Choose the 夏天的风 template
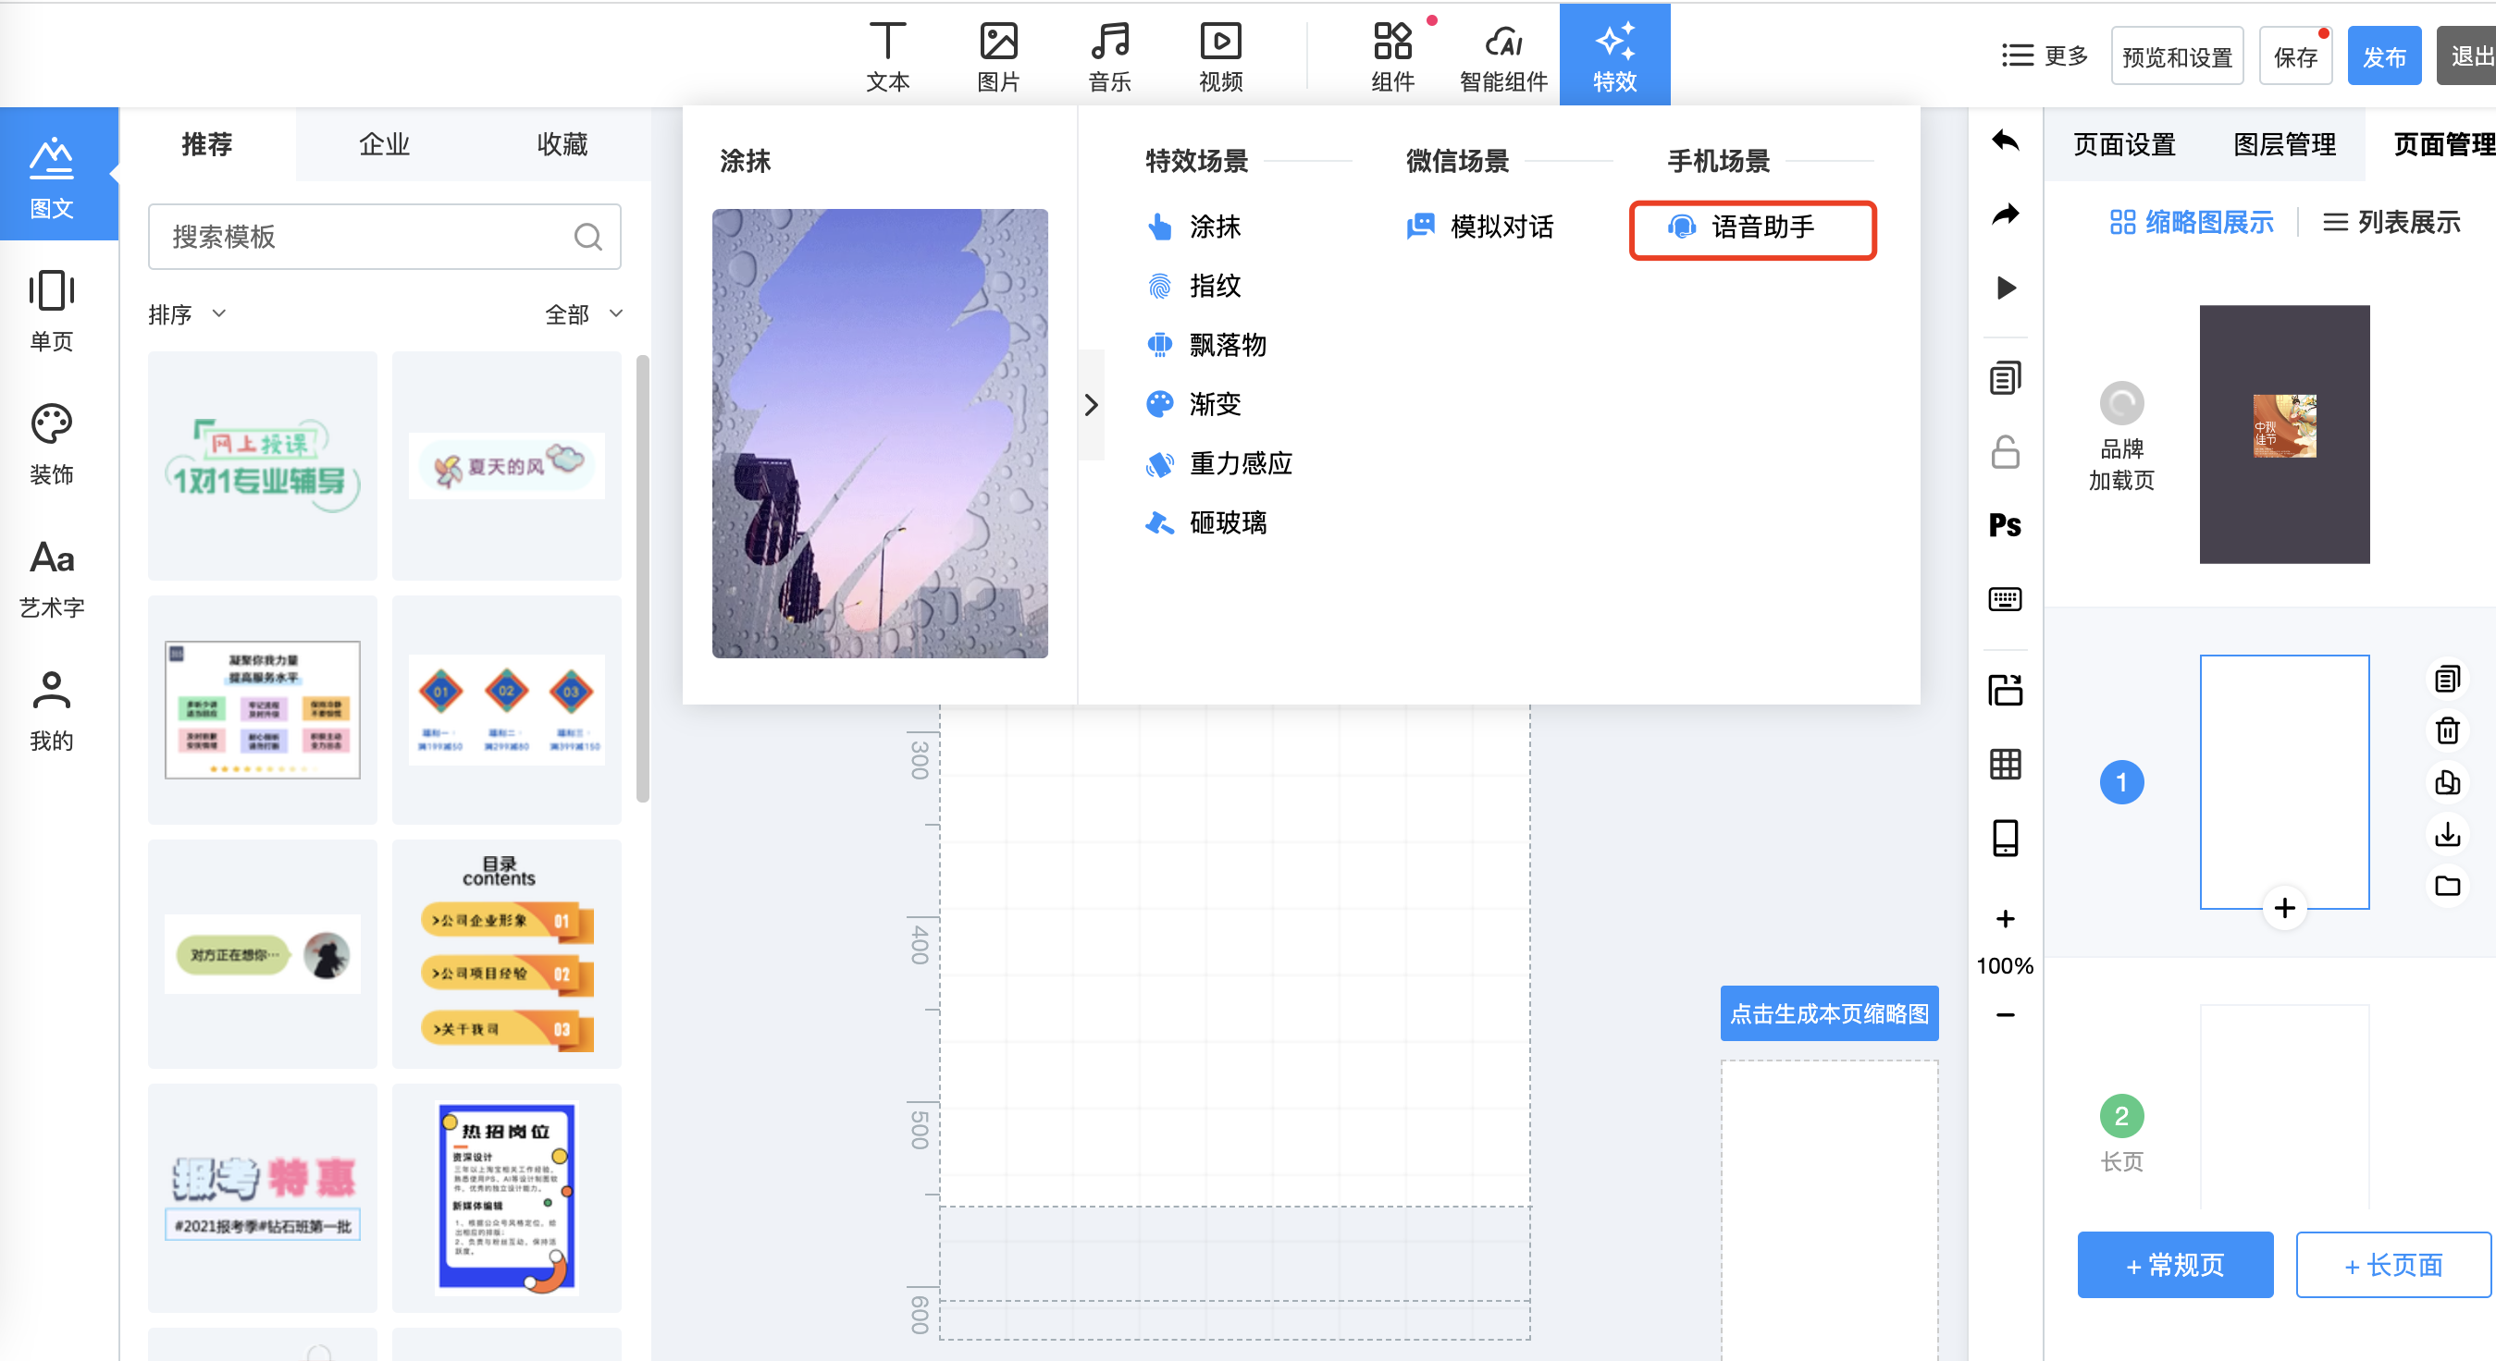The width and height of the screenshot is (2496, 1361). [507, 465]
